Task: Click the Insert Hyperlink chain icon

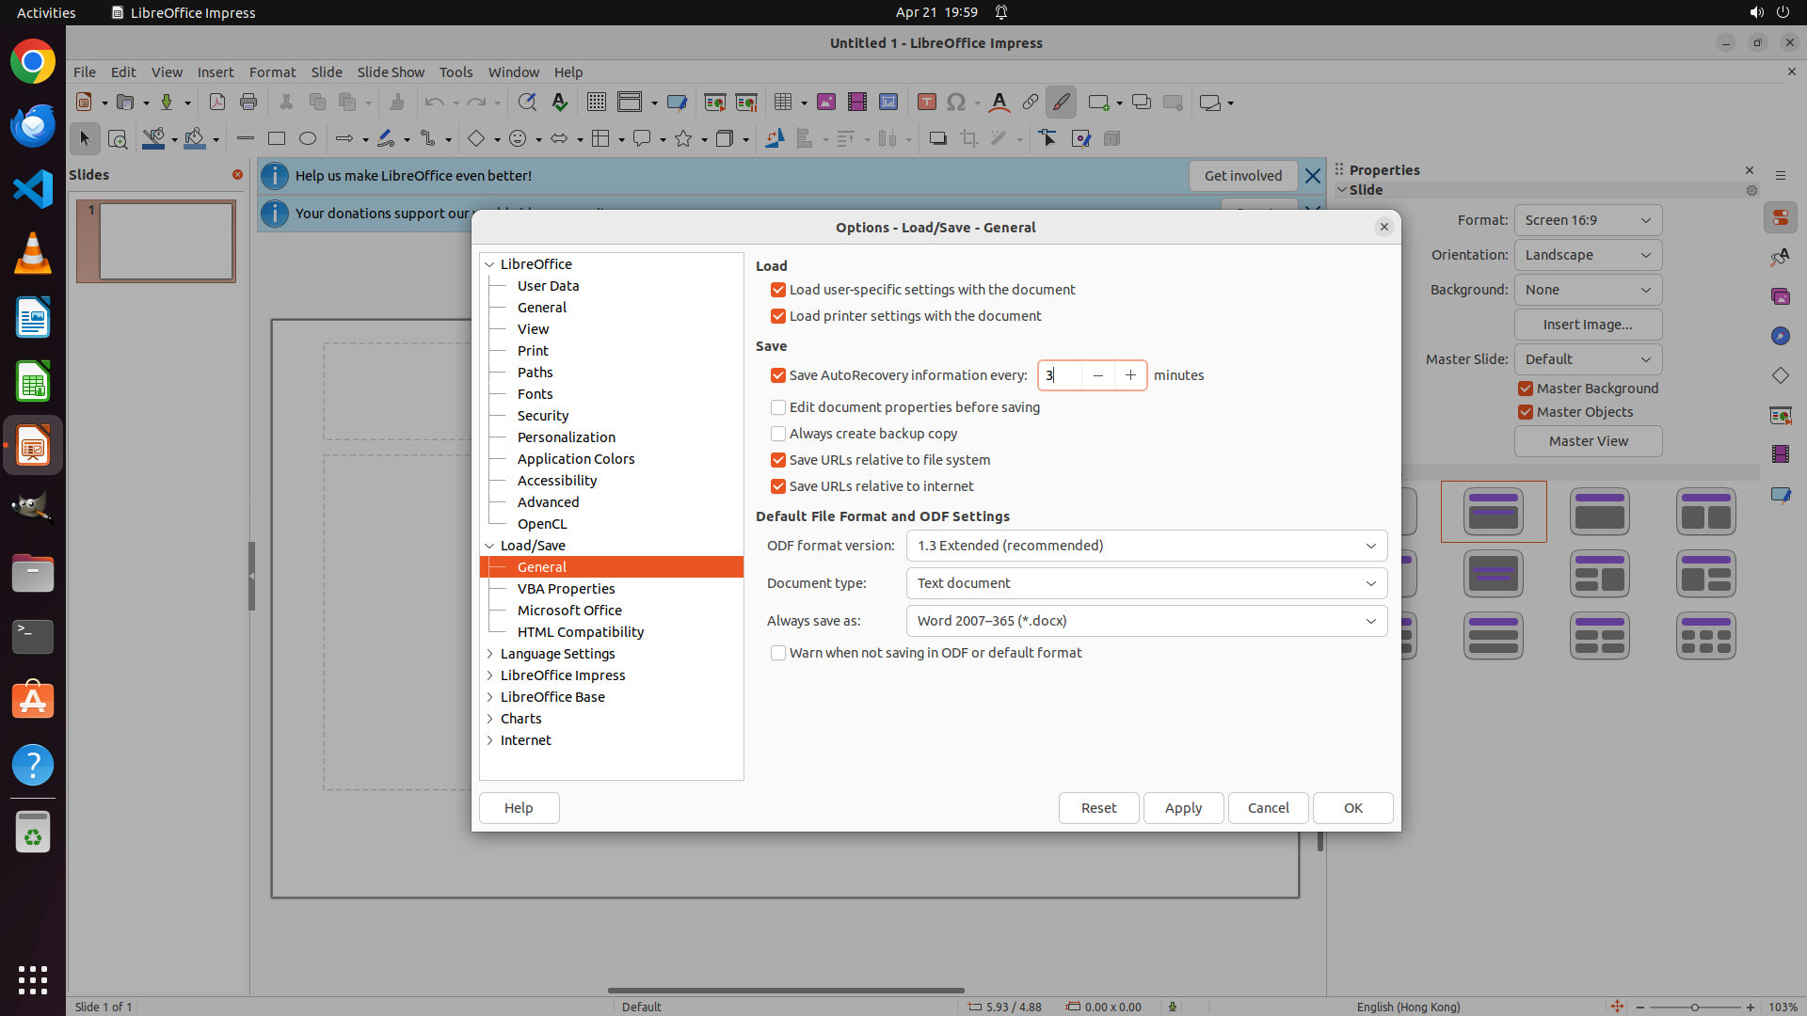Action: click(x=1031, y=103)
